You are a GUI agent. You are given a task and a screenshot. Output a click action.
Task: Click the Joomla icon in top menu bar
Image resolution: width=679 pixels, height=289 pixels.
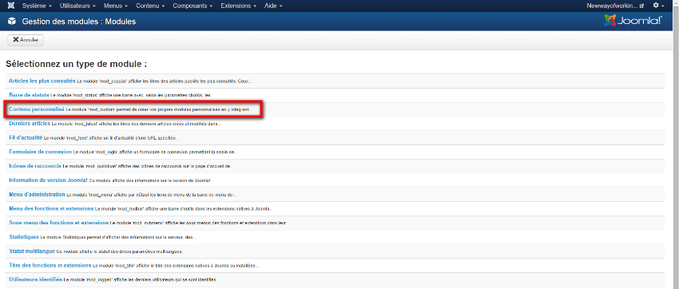coord(10,6)
